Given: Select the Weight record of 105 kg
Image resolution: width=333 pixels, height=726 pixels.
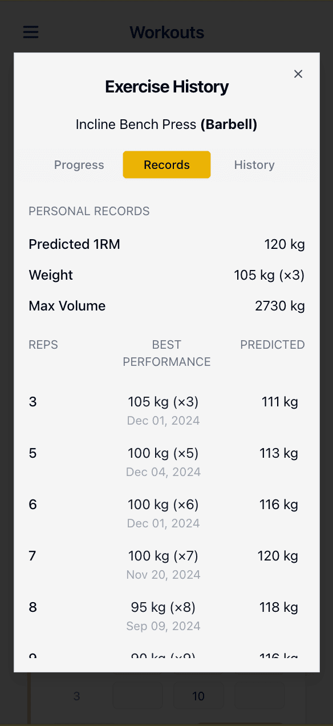Looking at the screenshot, I should click(x=166, y=275).
